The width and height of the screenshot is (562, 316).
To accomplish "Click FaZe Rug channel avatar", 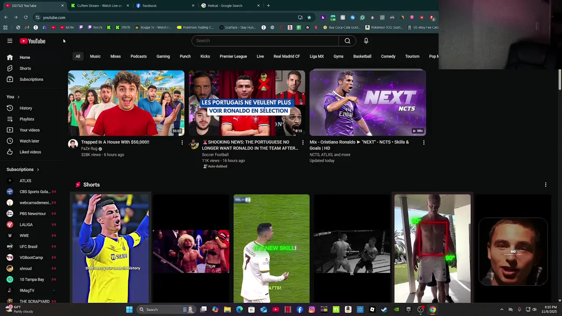I will point(73,144).
